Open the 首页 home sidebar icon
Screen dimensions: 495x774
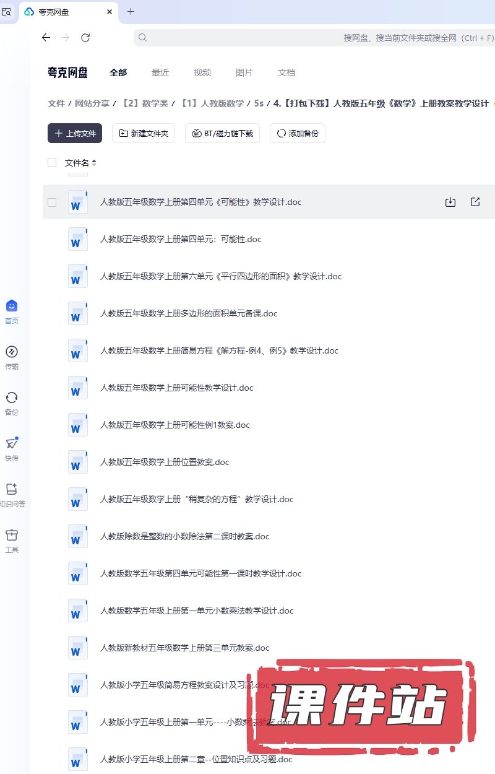click(x=12, y=307)
